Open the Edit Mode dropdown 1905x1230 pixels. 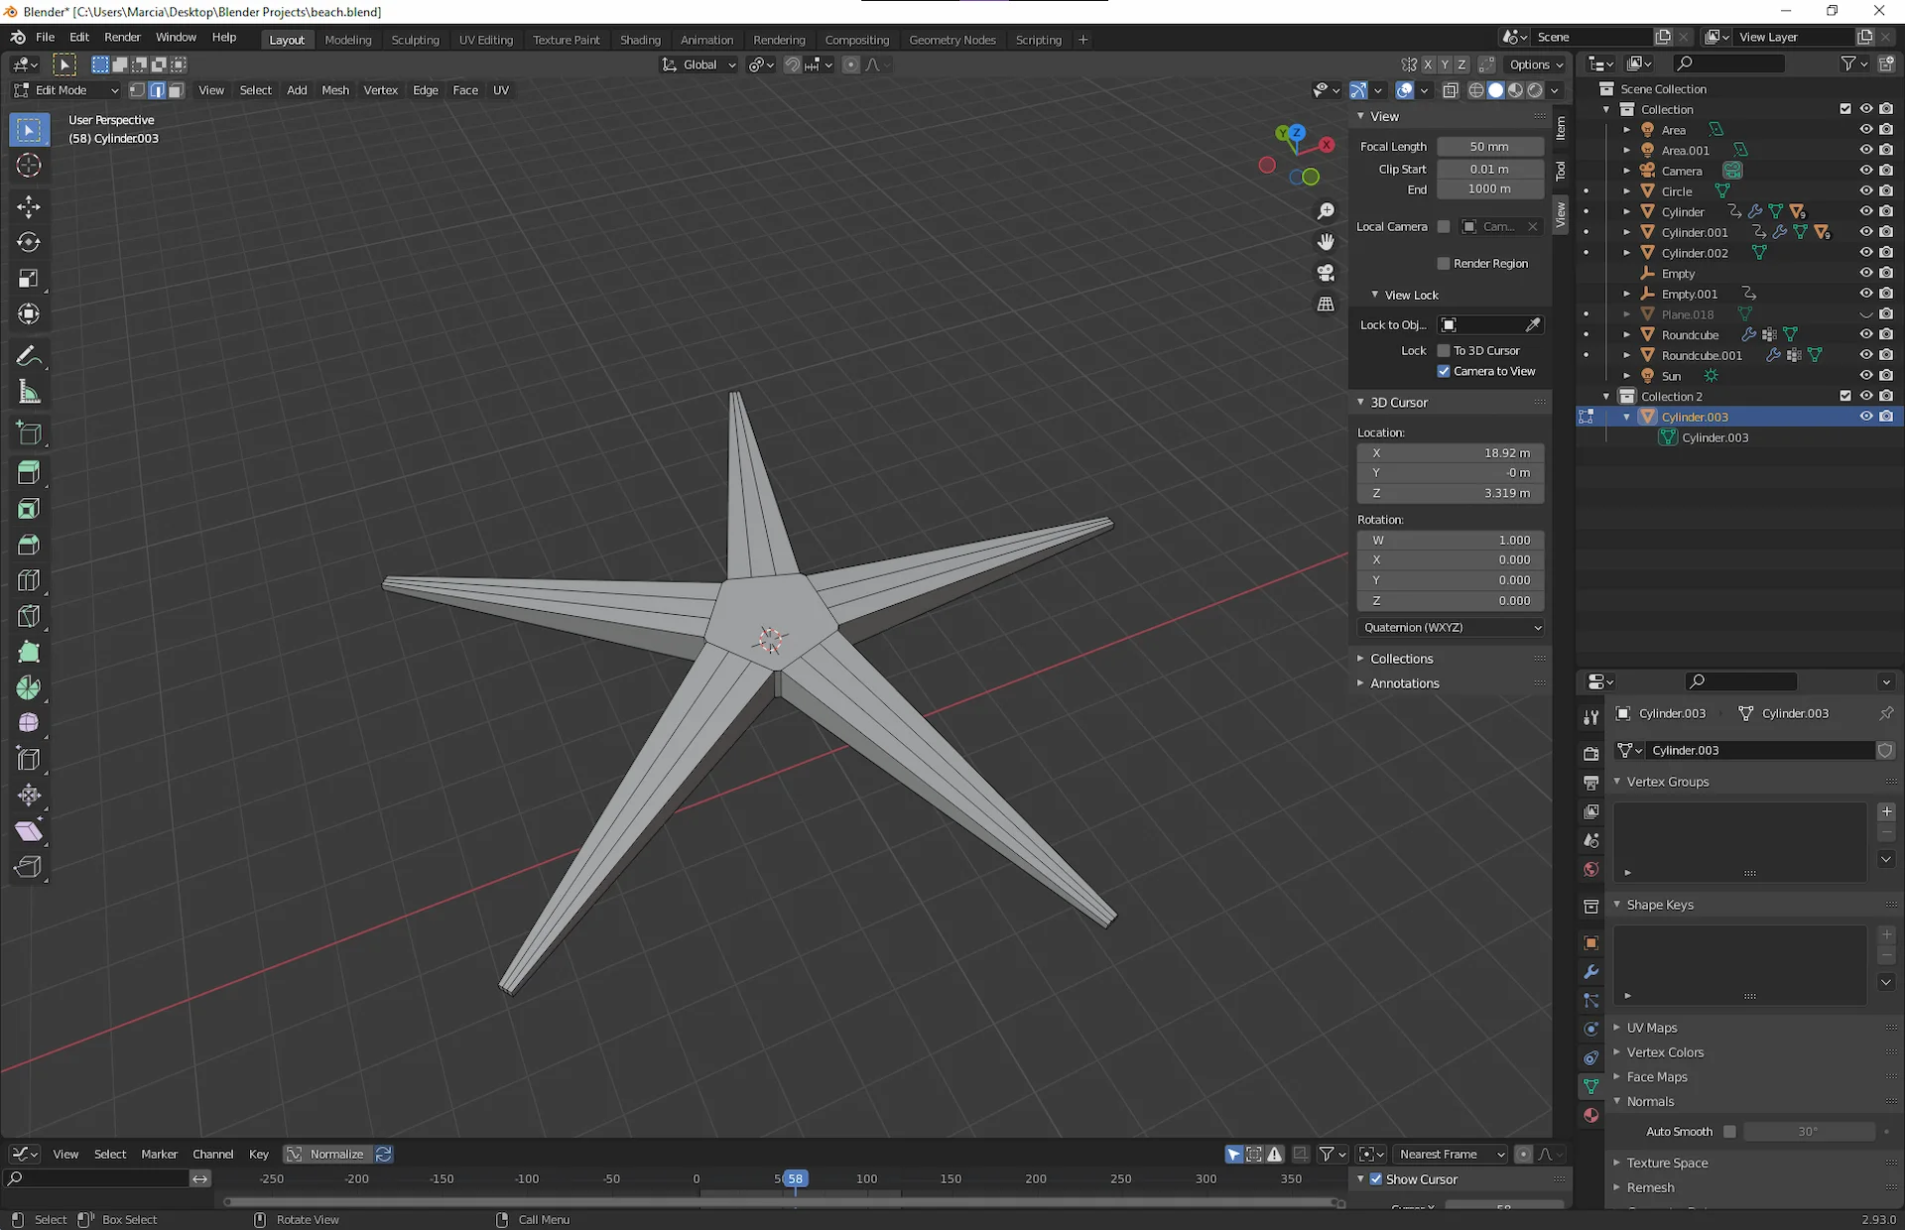pyautogui.click(x=65, y=90)
